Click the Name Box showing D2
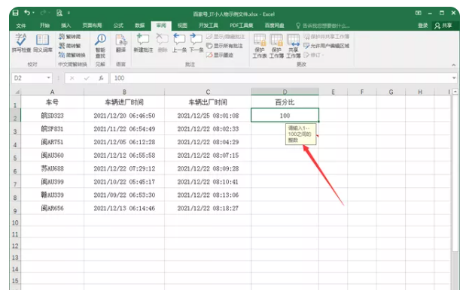Image resolution: width=469 pixels, height=290 pixels. point(29,78)
